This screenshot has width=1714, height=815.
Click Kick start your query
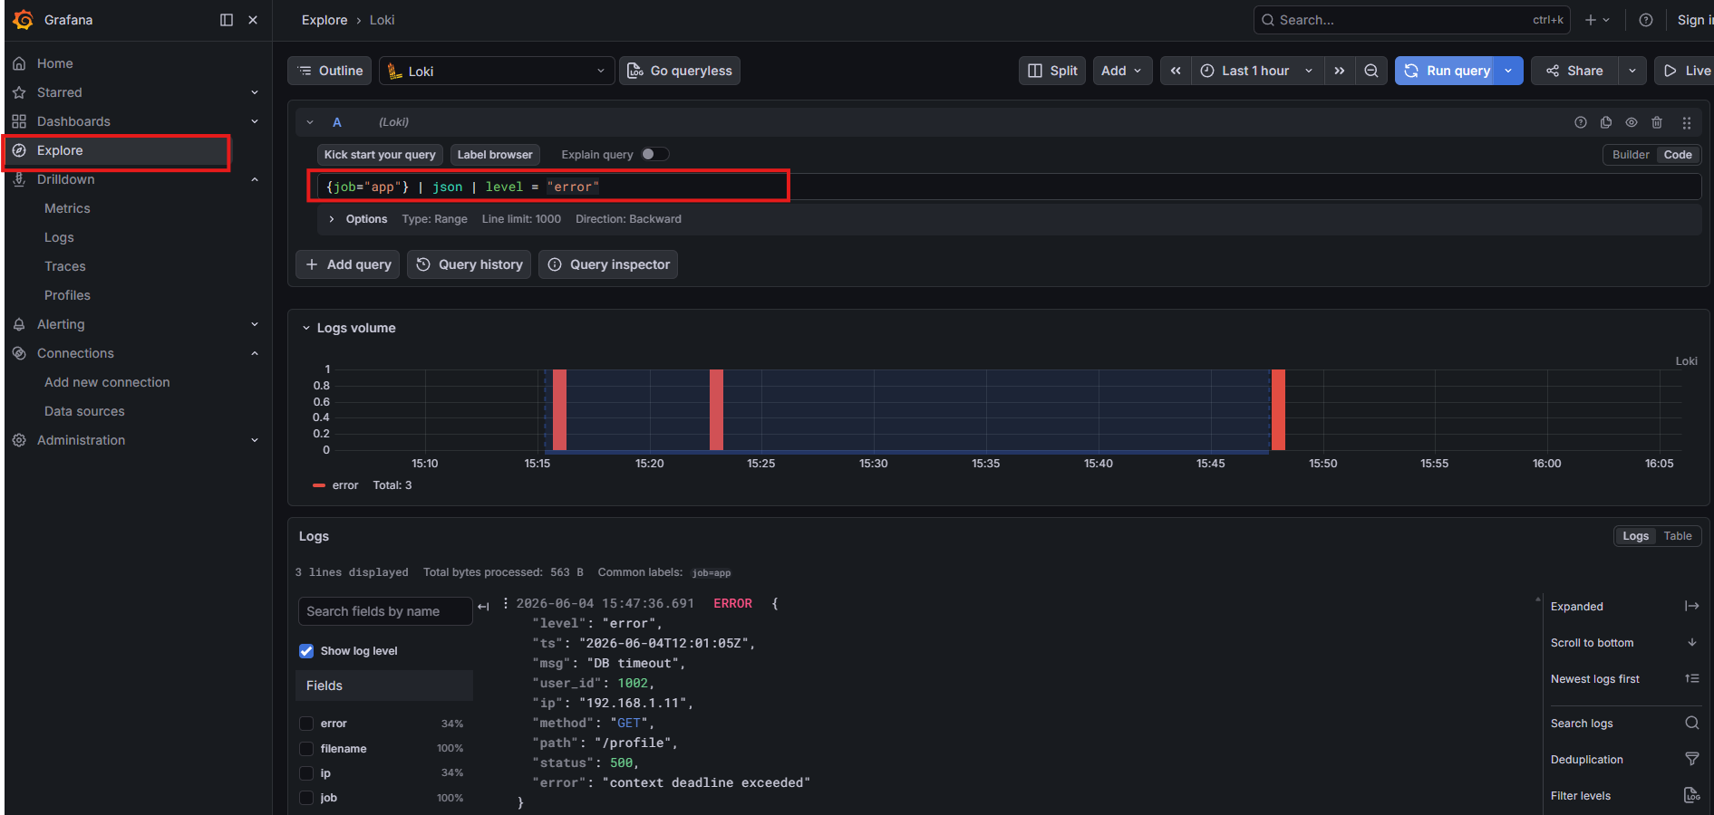click(x=380, y=155)
